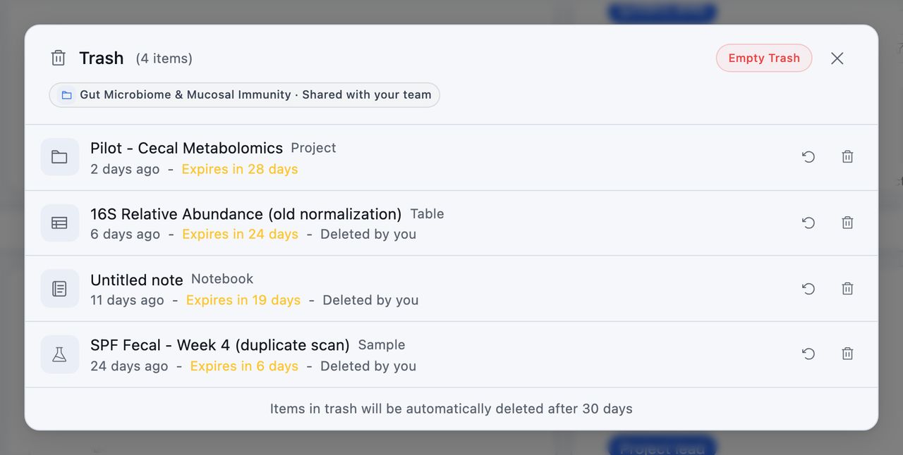Open SPF Fecal - Week 4 (duplicate scan)
The width and height of the screenshot is (903, 455).
click(x=220, y=345)
